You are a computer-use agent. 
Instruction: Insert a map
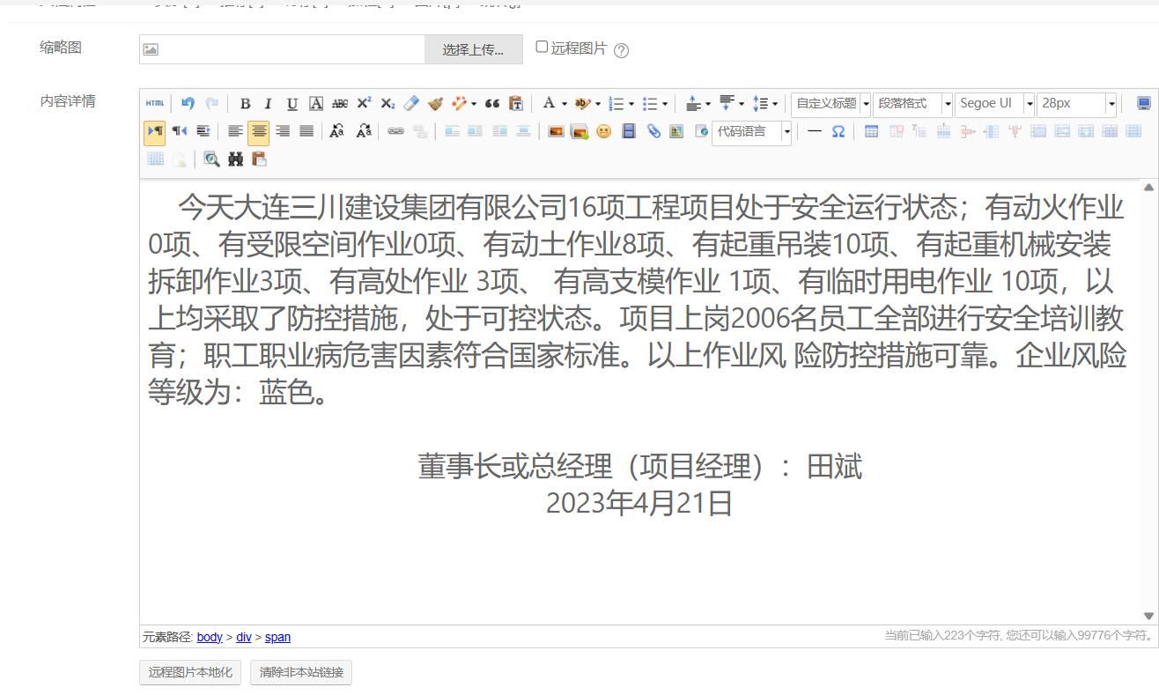click(x=676, y=132)
